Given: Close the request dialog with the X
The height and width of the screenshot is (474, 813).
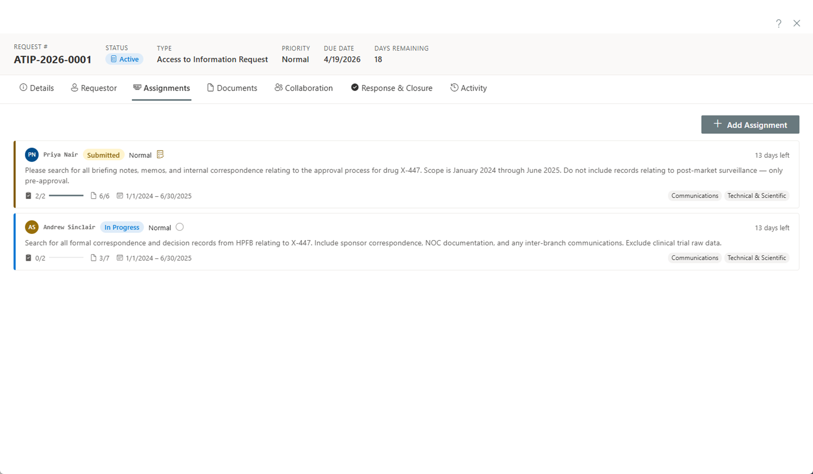Looking at the screenshot, I should click(797, 23).
